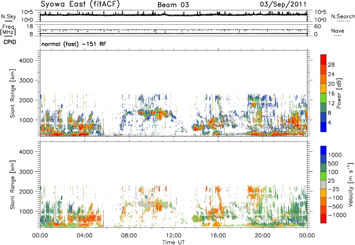Viewport: 355px width, 245px height.
Task: Click the 'Power [dB]' colorbar title
Action: coord(339,93)
